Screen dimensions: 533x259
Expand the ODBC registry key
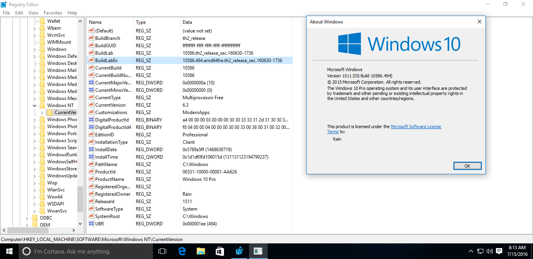[27, 218]
